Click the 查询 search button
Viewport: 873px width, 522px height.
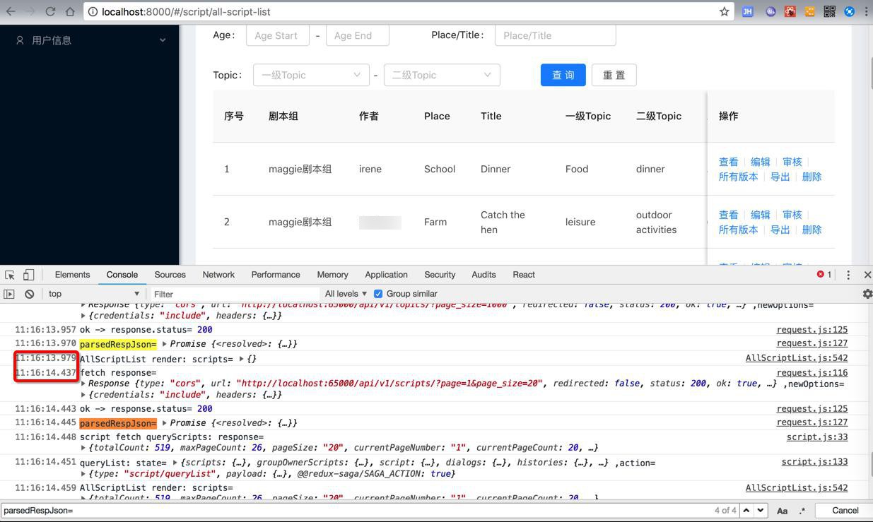pyautogui.click(x=563, y=75)
